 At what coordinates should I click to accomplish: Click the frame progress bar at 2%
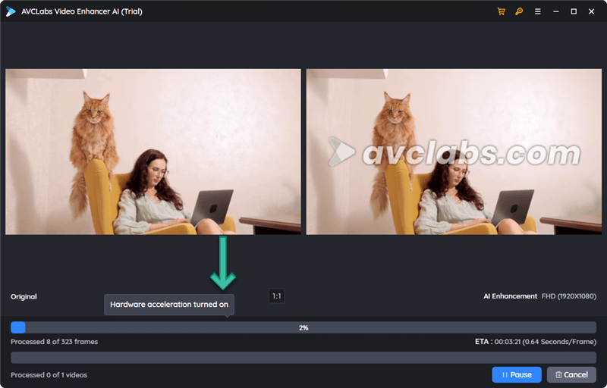(x=303, y=327)
